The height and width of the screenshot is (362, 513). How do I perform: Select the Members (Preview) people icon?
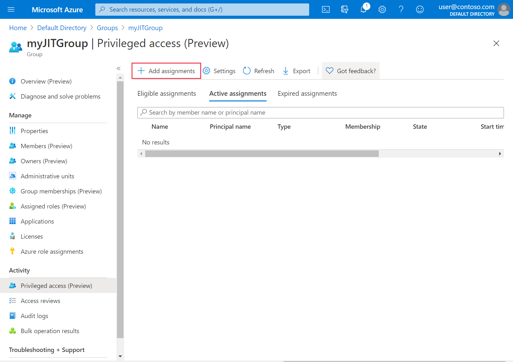pyautogui.click(x=13, y=146)
